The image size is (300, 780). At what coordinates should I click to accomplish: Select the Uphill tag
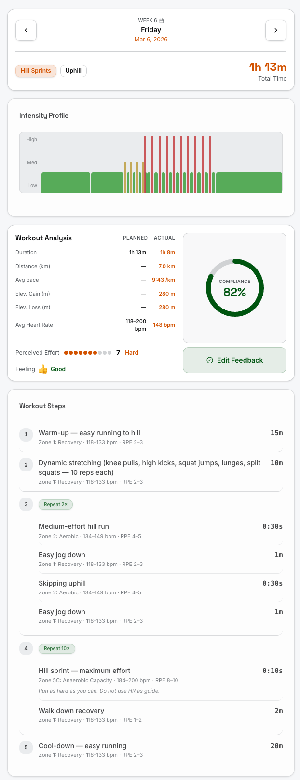point(73,71)
